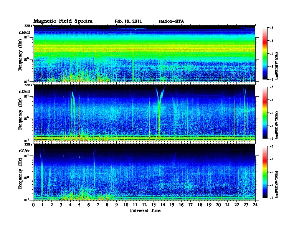Click hour 22 on the Universal Time axis
Image resolution: width=304 pixels, height=235 pixels.
pos(237,205)
